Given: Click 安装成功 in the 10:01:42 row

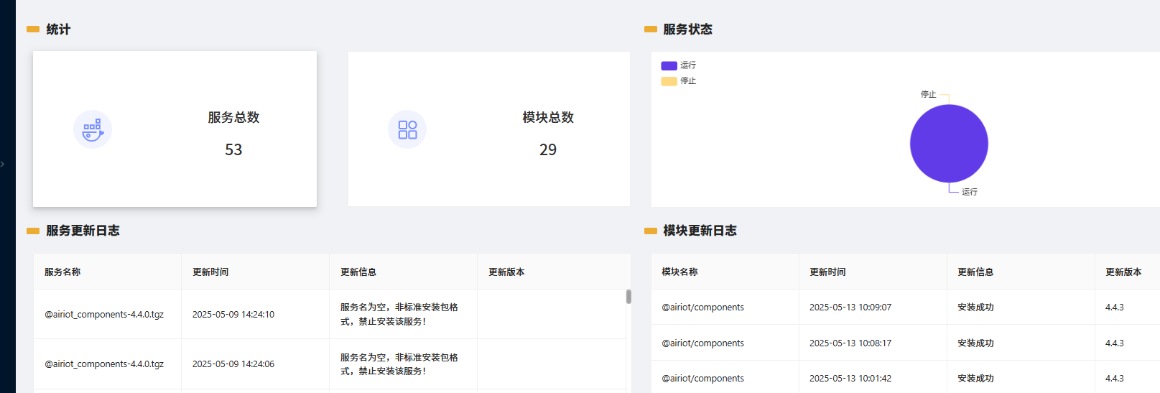Looking at the screenshot, I should pyautogui.click(x=975, y=379).
